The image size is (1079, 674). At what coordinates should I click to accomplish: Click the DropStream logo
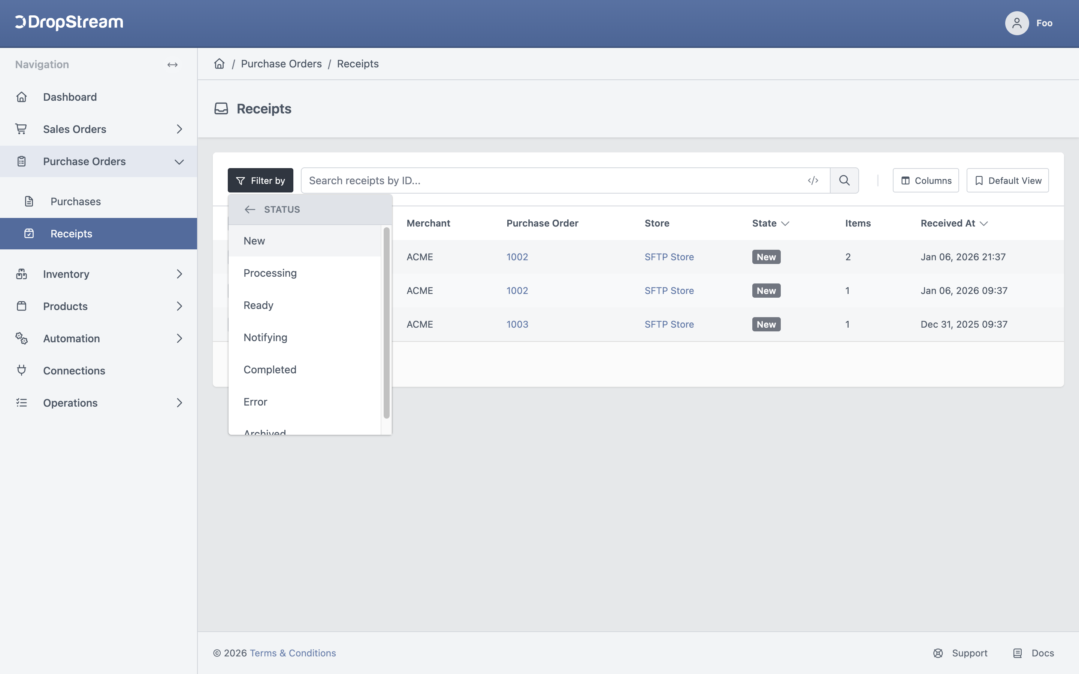click(x=69, y=22)
